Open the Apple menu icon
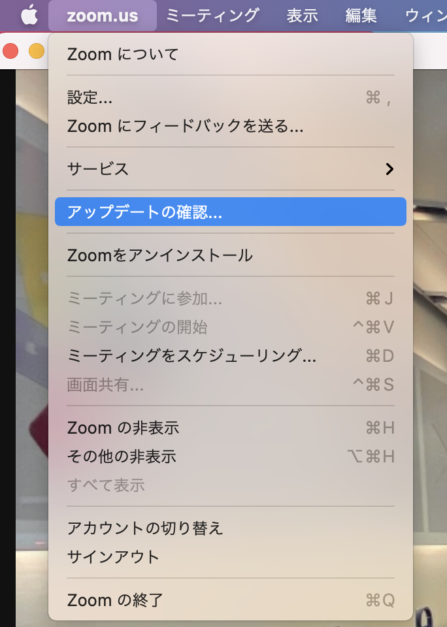The height and width of the screenshot is (627, 447). coord(29,15)
